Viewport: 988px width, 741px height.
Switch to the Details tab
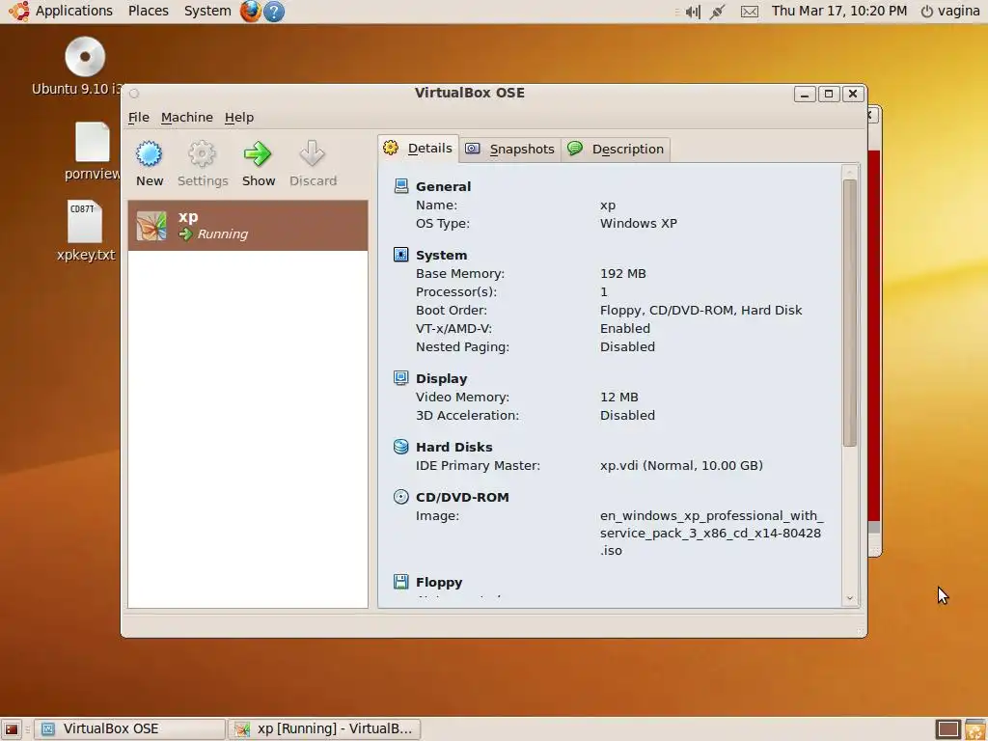point(419,149)
